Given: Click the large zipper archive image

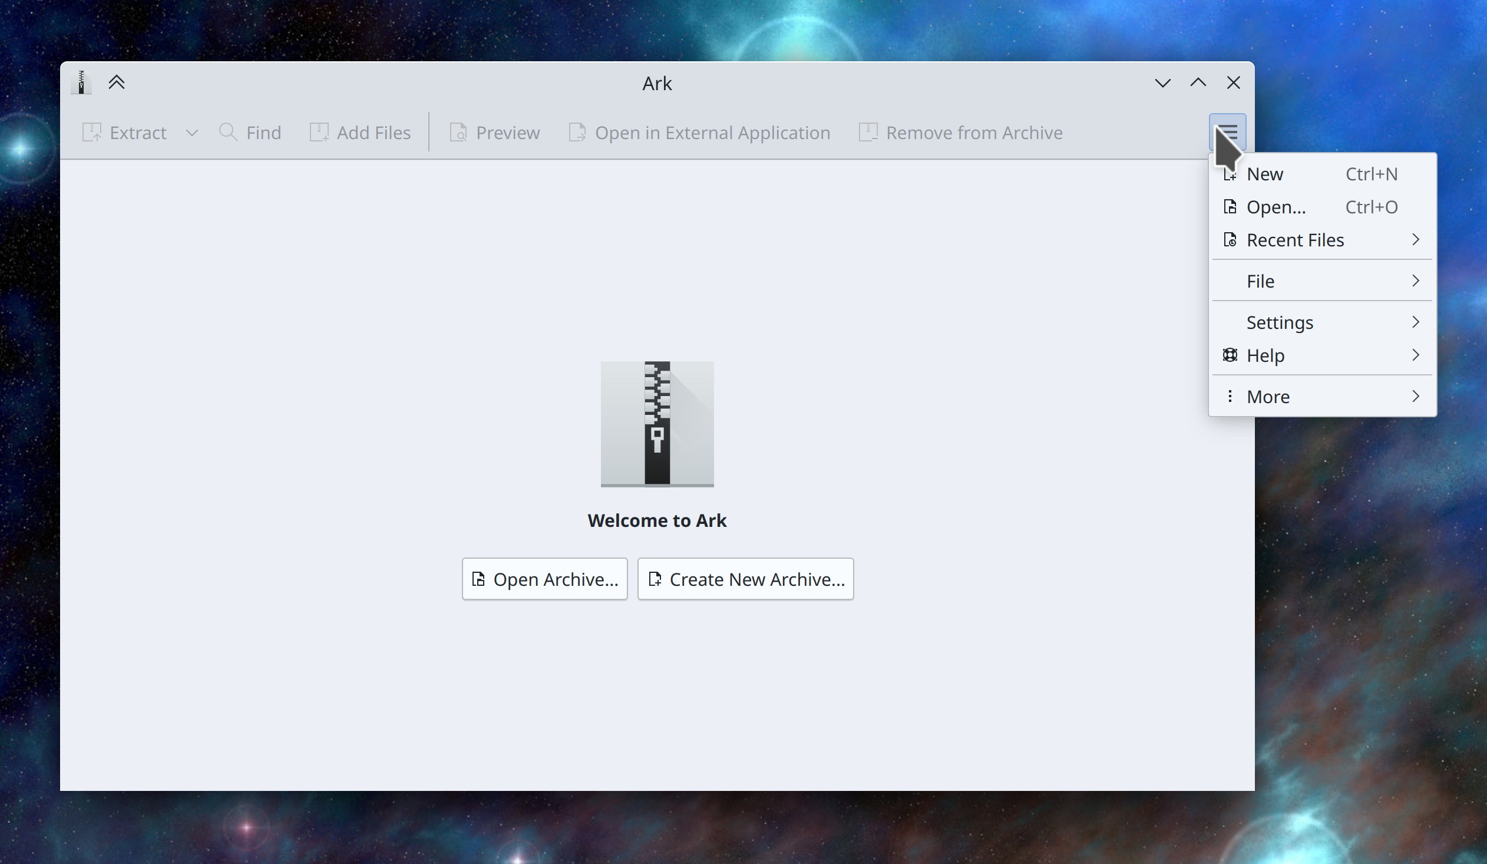Looking at the screenshot, I should pyautogui.click(x=657, y=424).
